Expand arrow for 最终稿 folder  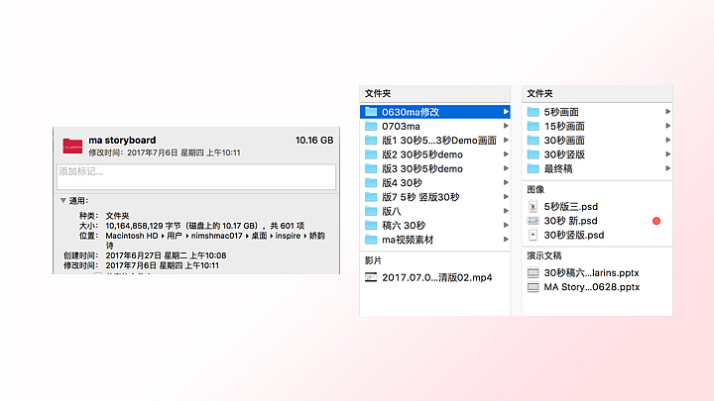coord(667,168)
